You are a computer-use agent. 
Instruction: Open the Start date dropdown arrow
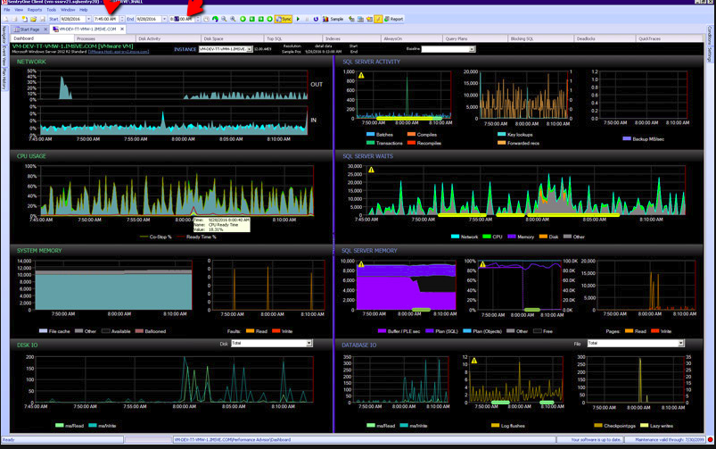[x=88, y=20]
